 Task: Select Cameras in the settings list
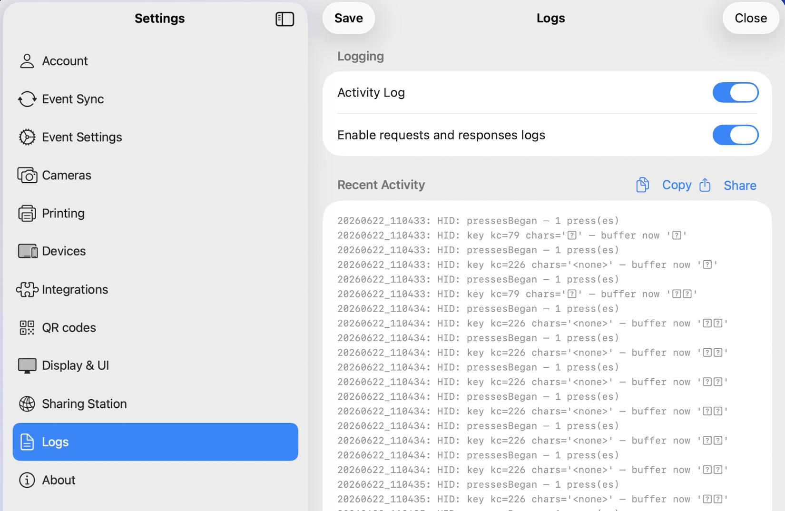[x=155, y=175]
